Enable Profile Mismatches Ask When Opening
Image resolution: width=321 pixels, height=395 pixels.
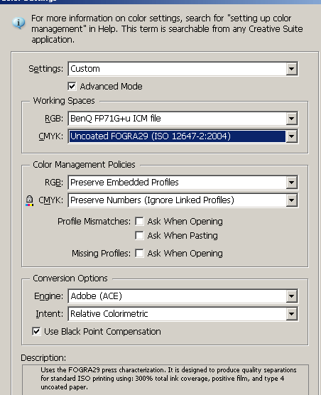(139, 221)
